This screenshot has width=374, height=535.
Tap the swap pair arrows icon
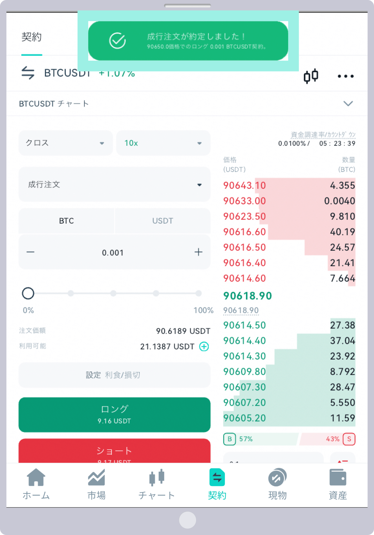(x=28, y=73)
